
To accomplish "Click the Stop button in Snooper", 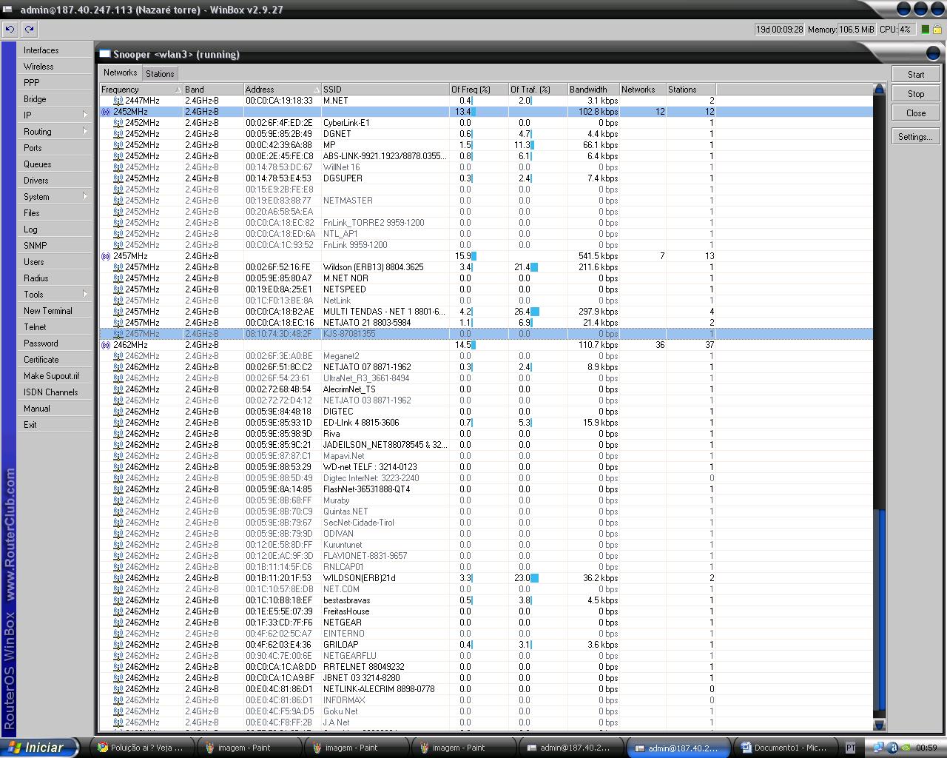I will (916, 94).
